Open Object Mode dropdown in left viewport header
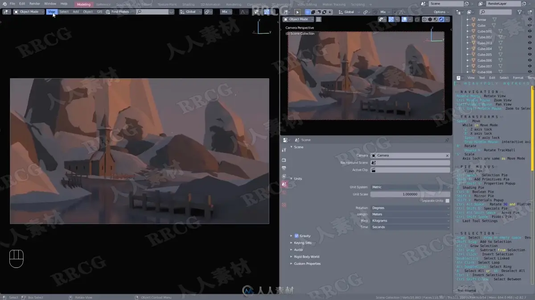This screenshot has height=300, width=535. (28, 12)
